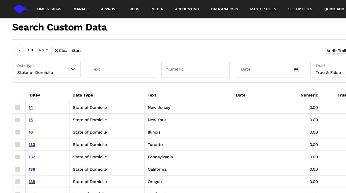Open record IDKey 138
Viewport: 346px width, 193px height.
pyautogui.click(x=32, y=169)
